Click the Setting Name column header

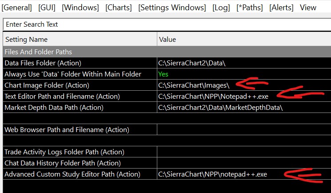click(26, 40)
